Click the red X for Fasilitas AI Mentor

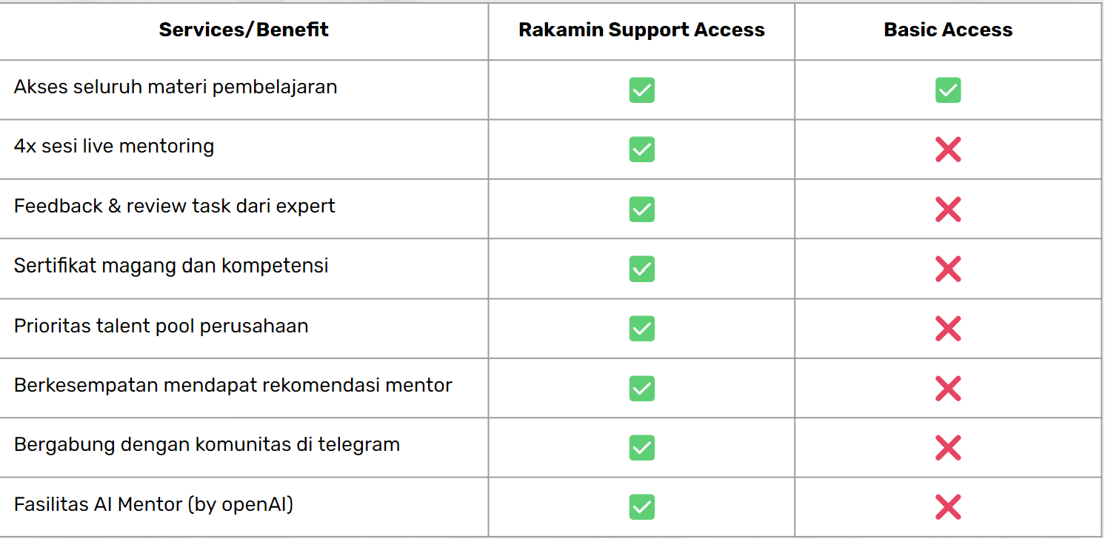click(948, 507)
